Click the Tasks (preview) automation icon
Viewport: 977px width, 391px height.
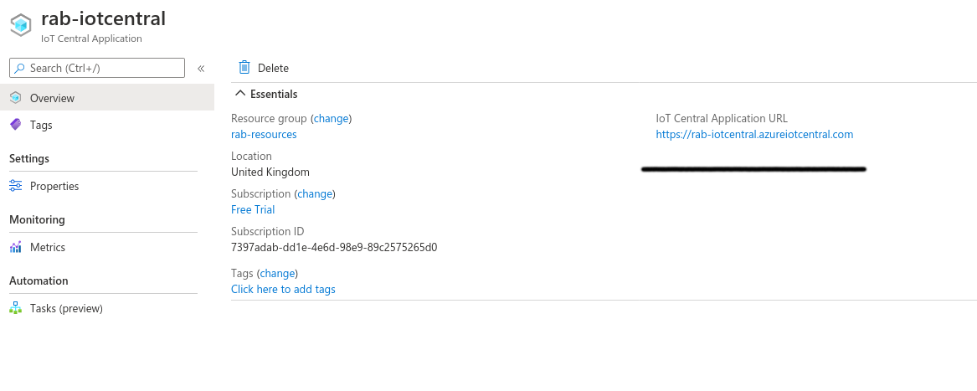15,308
